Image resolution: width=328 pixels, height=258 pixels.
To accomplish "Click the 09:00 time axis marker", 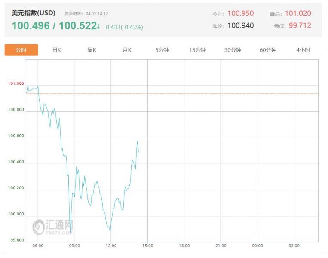I will 74,246.
